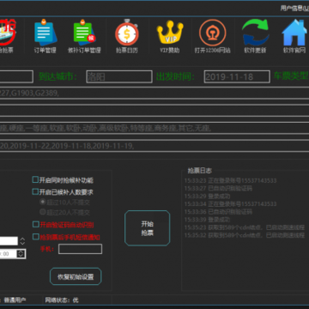309x309 pixels.
Task: Open the 抢票 ticket grabbing icon
Action: pos(8,36)
